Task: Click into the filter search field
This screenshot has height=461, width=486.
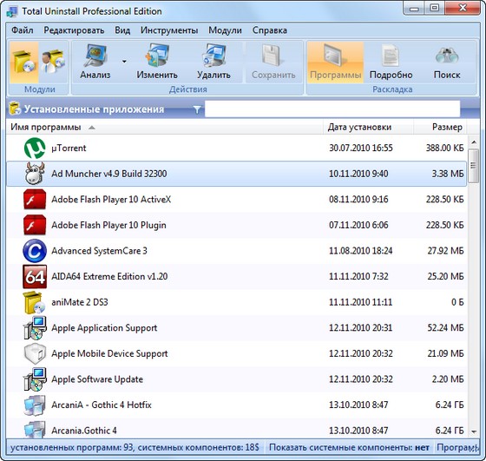Action: click(332, 109)
